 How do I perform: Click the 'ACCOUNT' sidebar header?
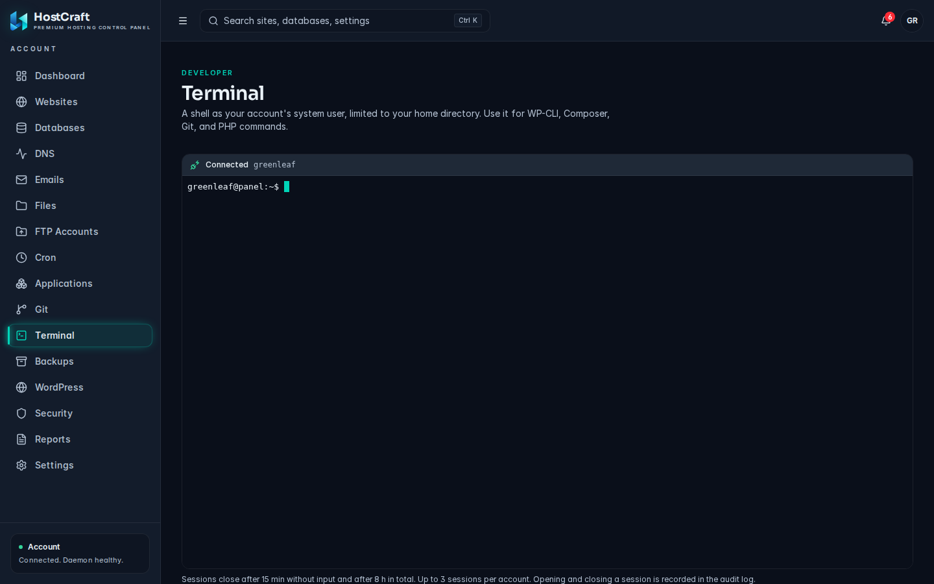(33, 49)
